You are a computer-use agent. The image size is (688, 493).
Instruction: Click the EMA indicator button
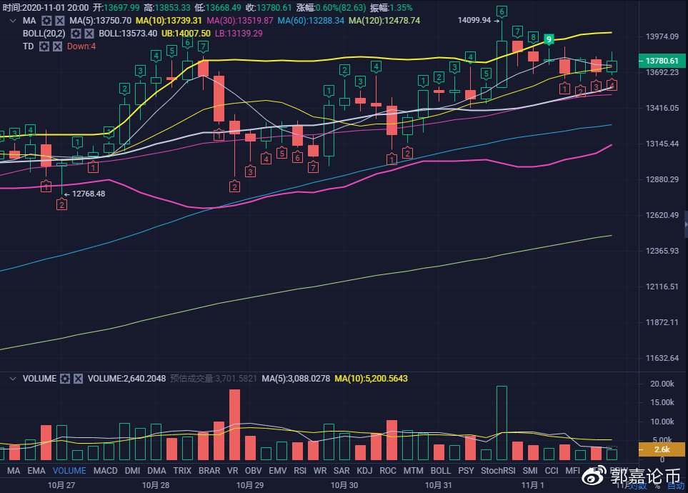[x=36, y=471]
